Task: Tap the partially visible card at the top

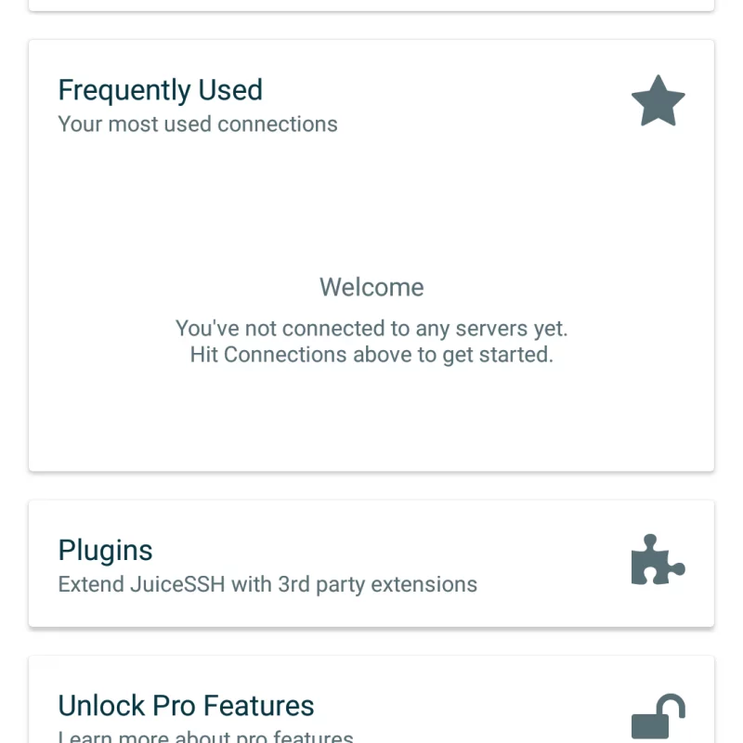Action: point(371,5)
